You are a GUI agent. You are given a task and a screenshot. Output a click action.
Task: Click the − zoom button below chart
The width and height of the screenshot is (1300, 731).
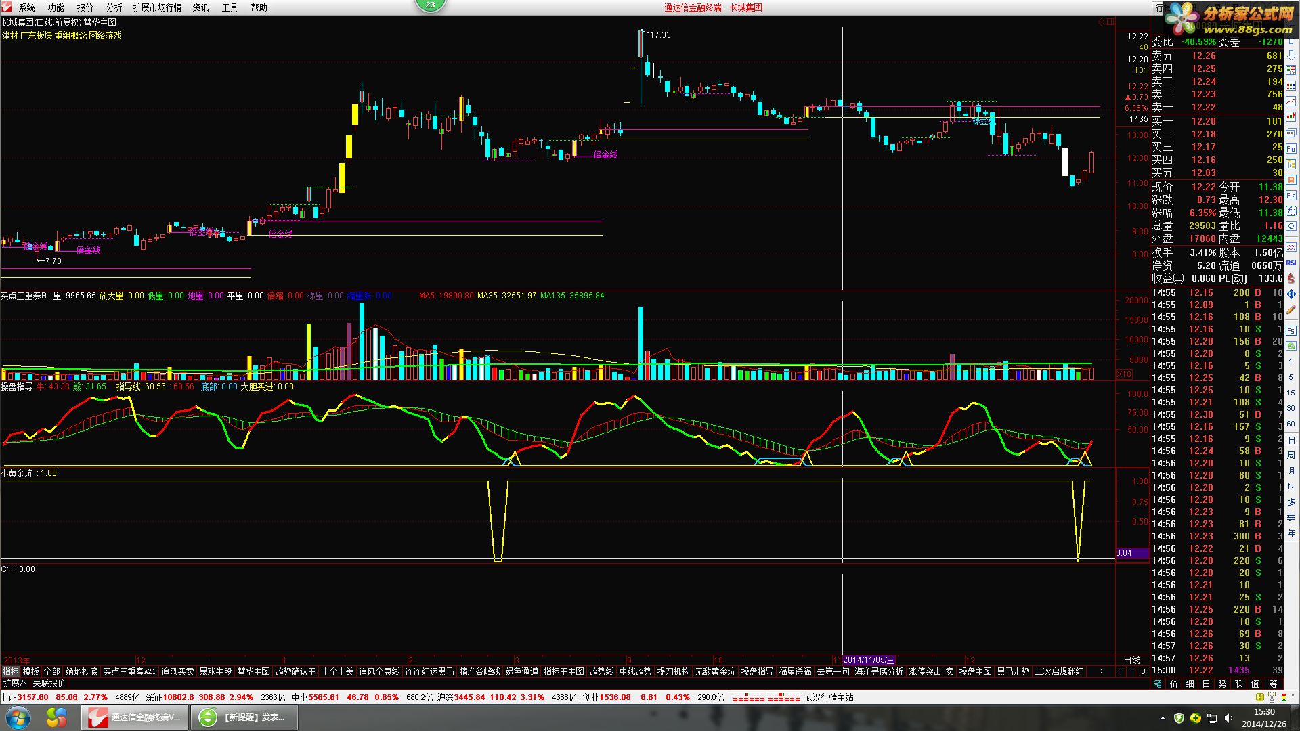click(1131, 671)
